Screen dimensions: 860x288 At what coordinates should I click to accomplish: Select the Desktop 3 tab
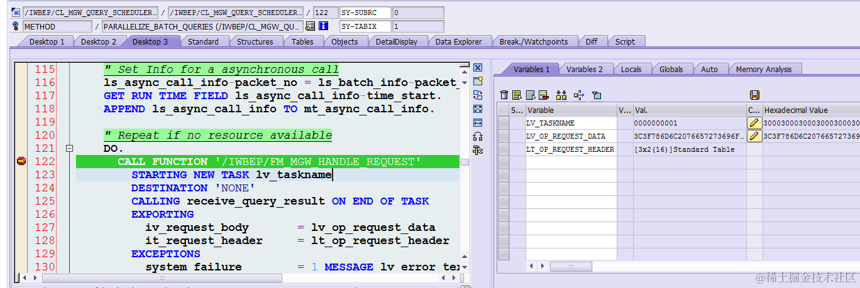point(150,41)
